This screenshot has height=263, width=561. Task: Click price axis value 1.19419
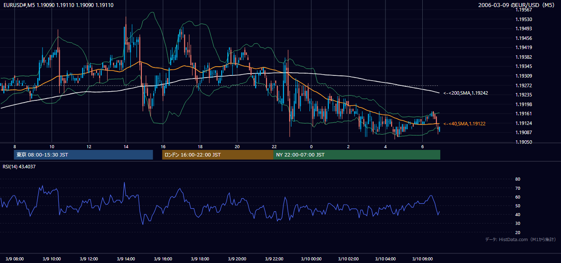pyautogui.click(x=523, y=47)
